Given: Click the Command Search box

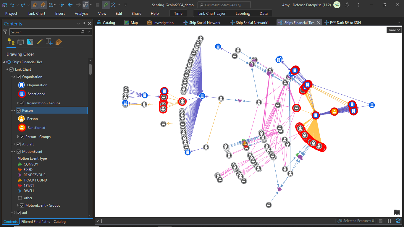Looking at the screenshot, I should pyautogui.click(x=224, y=5).
